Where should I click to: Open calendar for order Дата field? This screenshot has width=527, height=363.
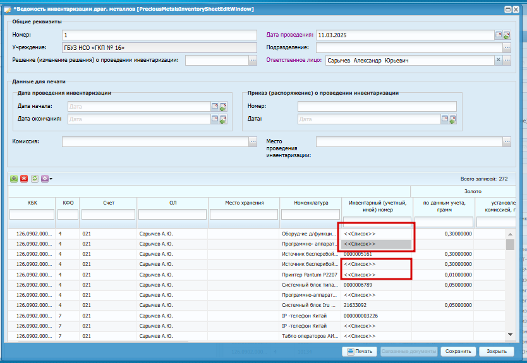coord(445,119)
